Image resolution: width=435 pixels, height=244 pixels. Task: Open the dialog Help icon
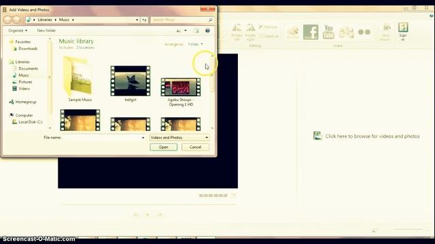[207, 30]
